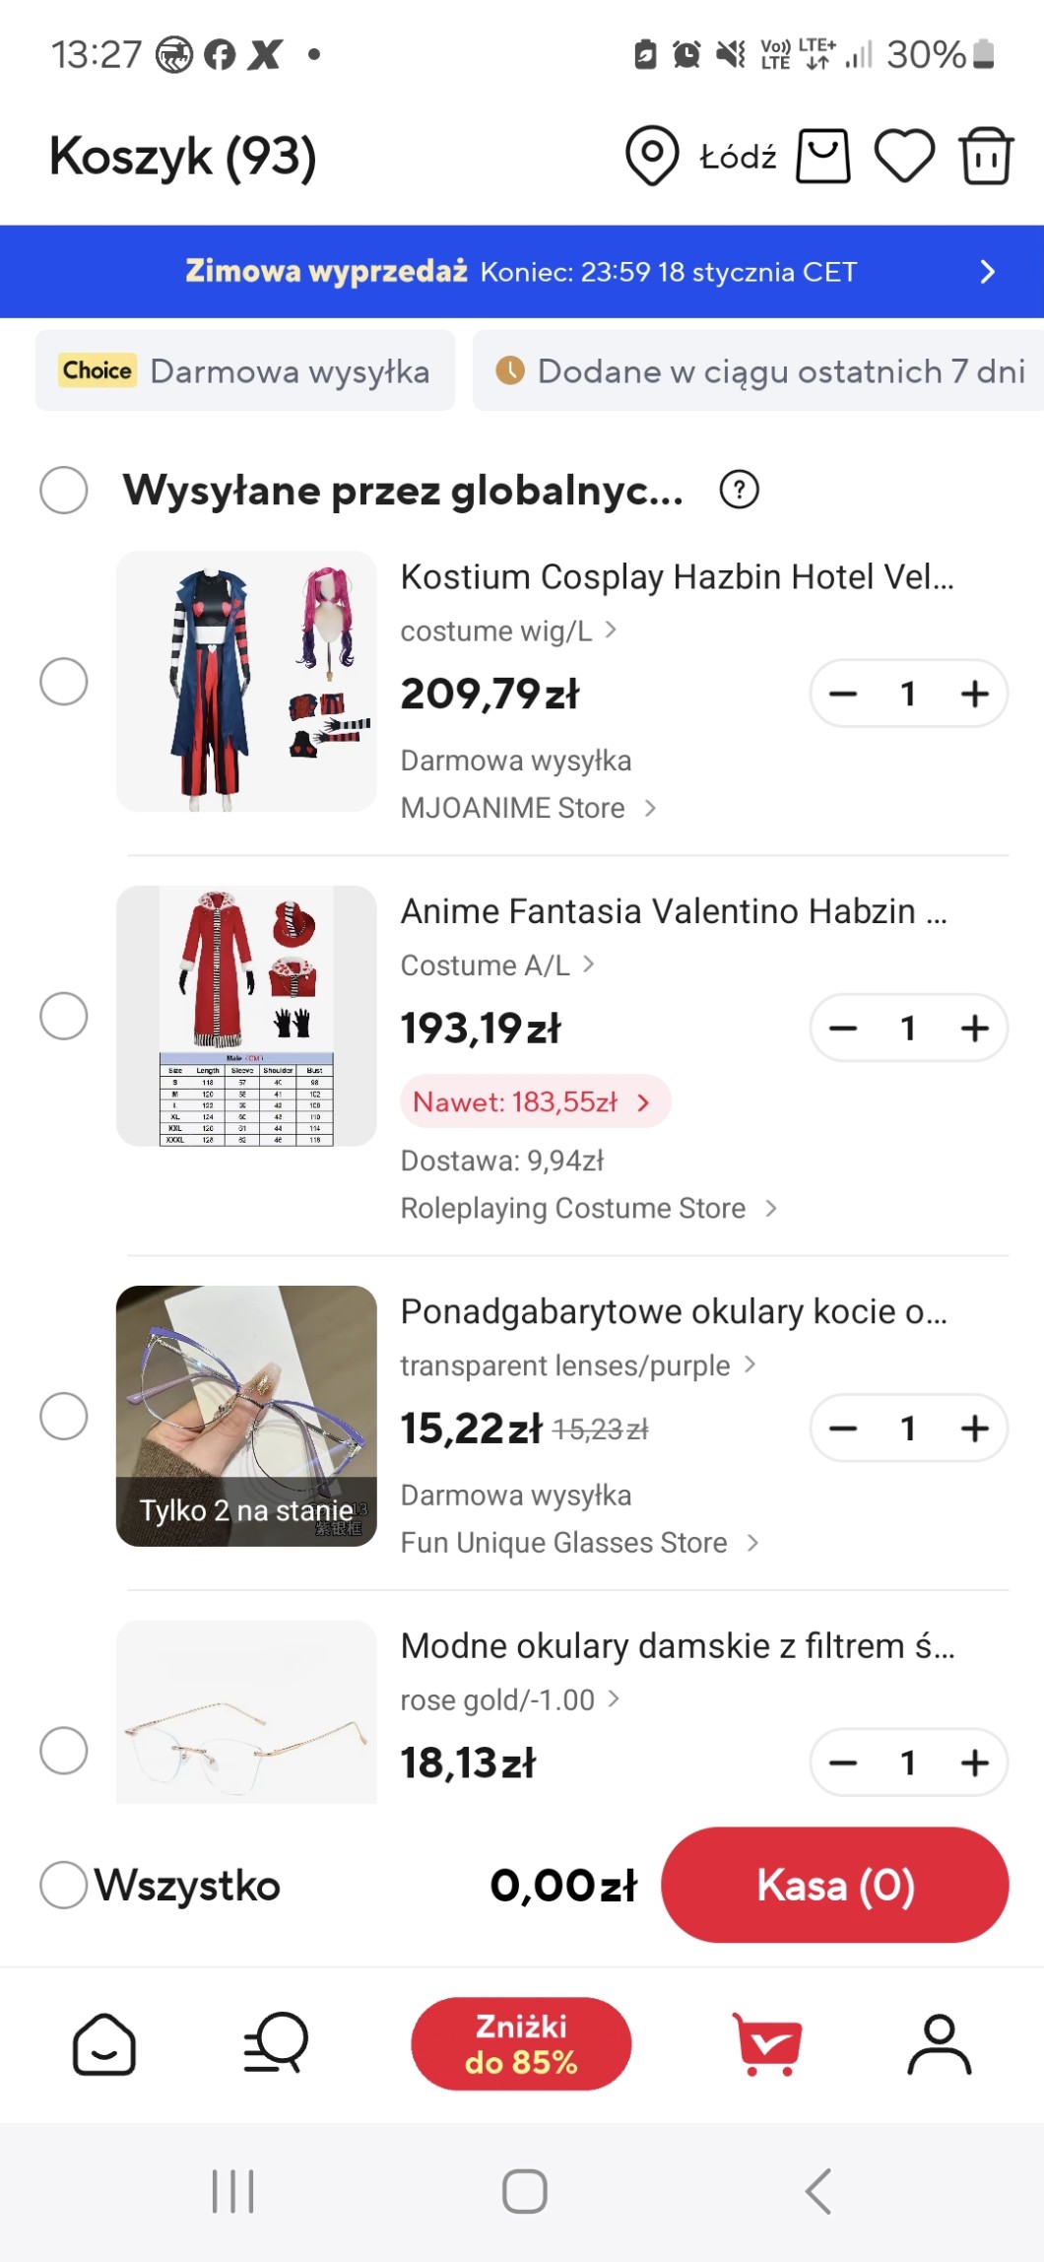Change the transparent lenses/purple variant

[577, 1365]
